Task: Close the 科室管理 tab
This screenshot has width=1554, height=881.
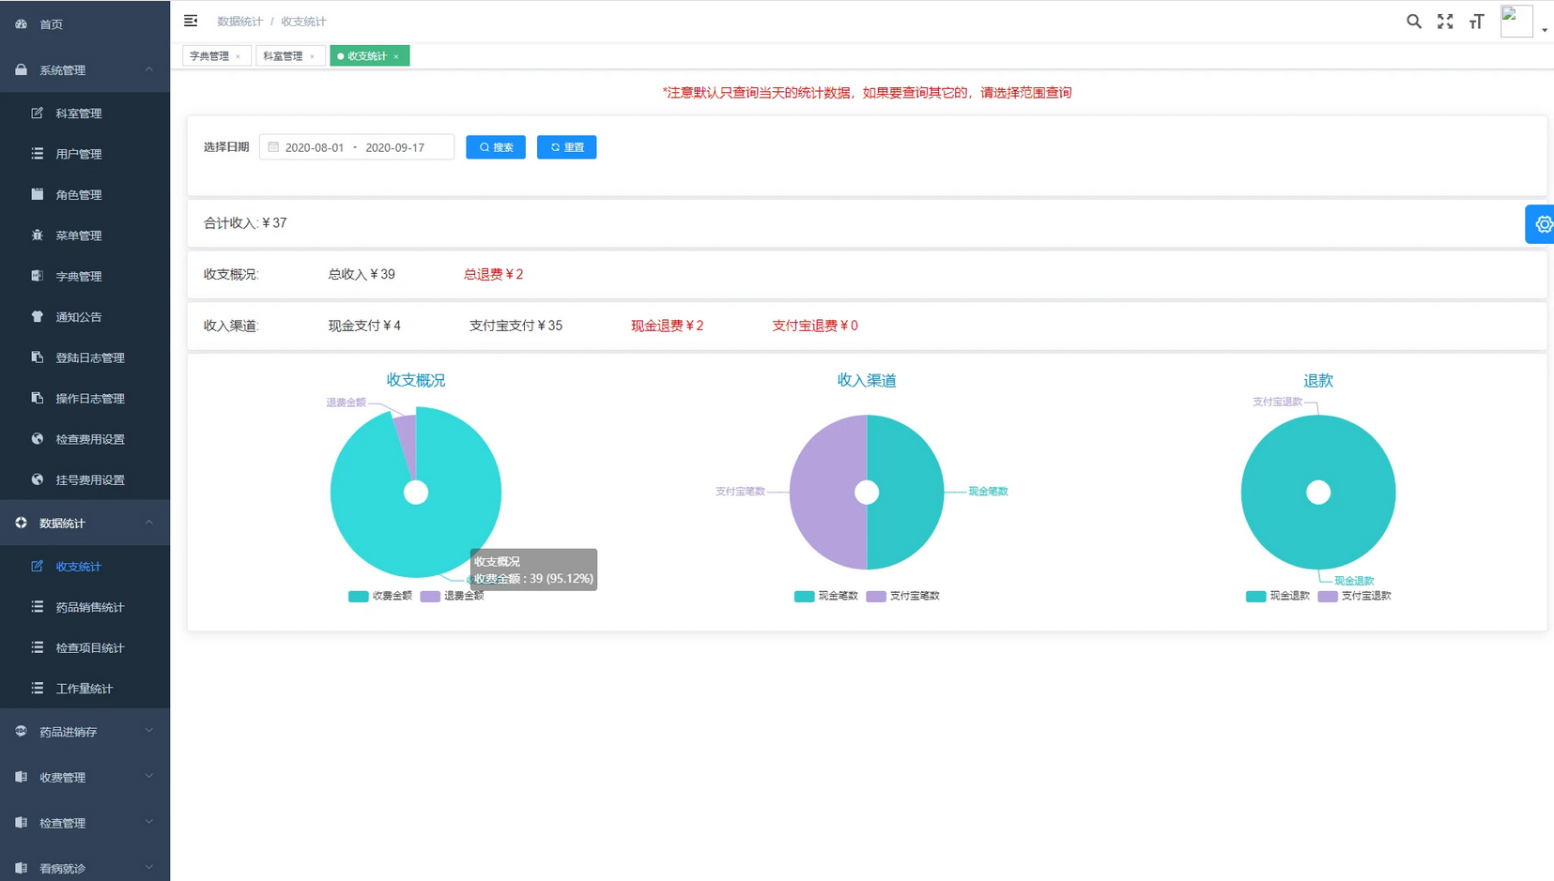Action: (313, 57)
